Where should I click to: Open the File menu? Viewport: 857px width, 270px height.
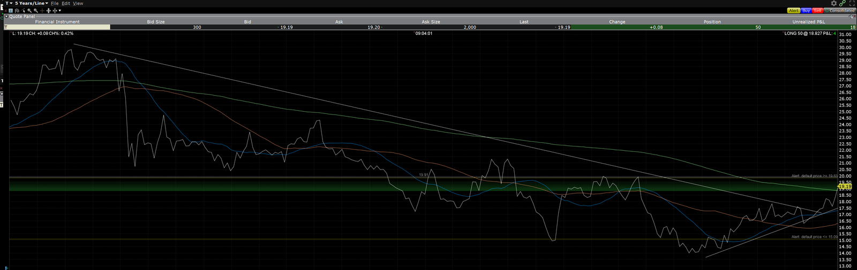coord(55,3)
